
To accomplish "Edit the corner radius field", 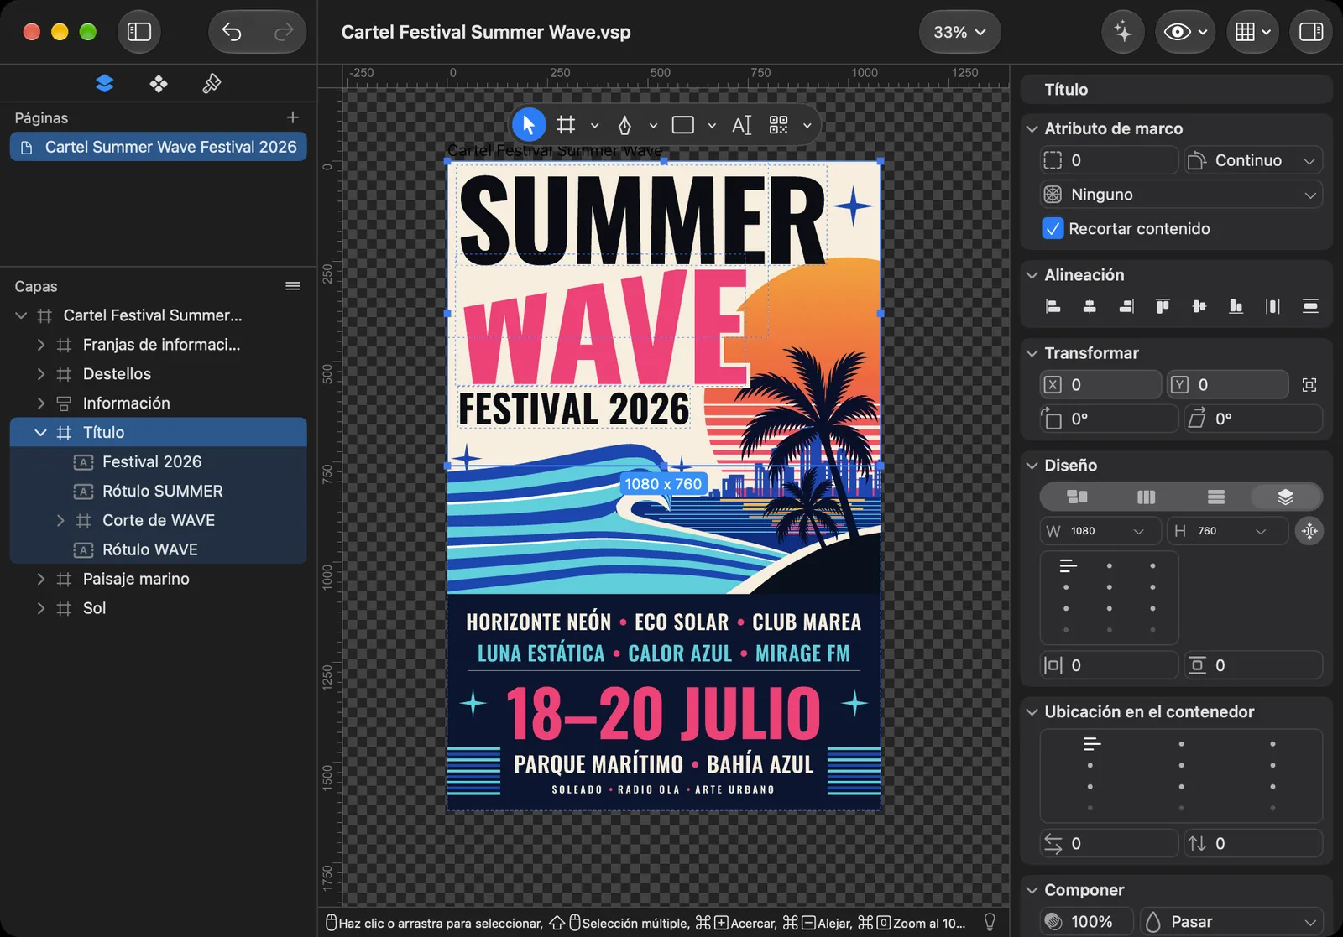I will pyautogui.click(x=1110, y=160).
